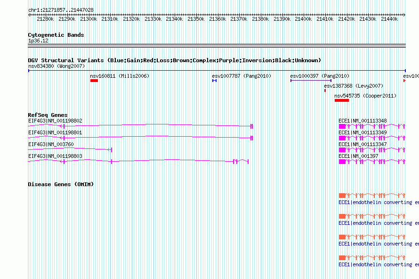Click the nsv160811 (Mills2006) label
The image size is (419, 279).
[x=120, y=76]
